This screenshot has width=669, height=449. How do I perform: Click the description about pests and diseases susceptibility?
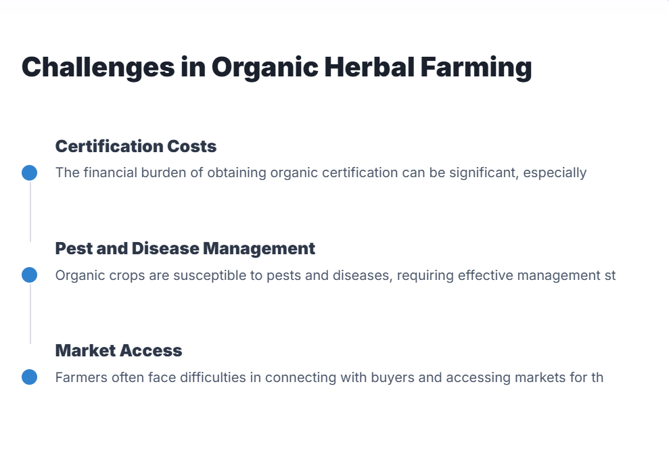(336, 275)
